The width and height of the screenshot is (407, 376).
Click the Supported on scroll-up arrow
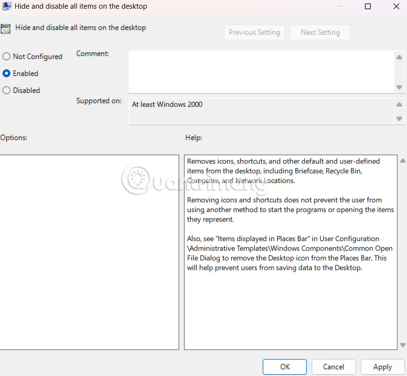pyautogui.click(x=399, y=104)
